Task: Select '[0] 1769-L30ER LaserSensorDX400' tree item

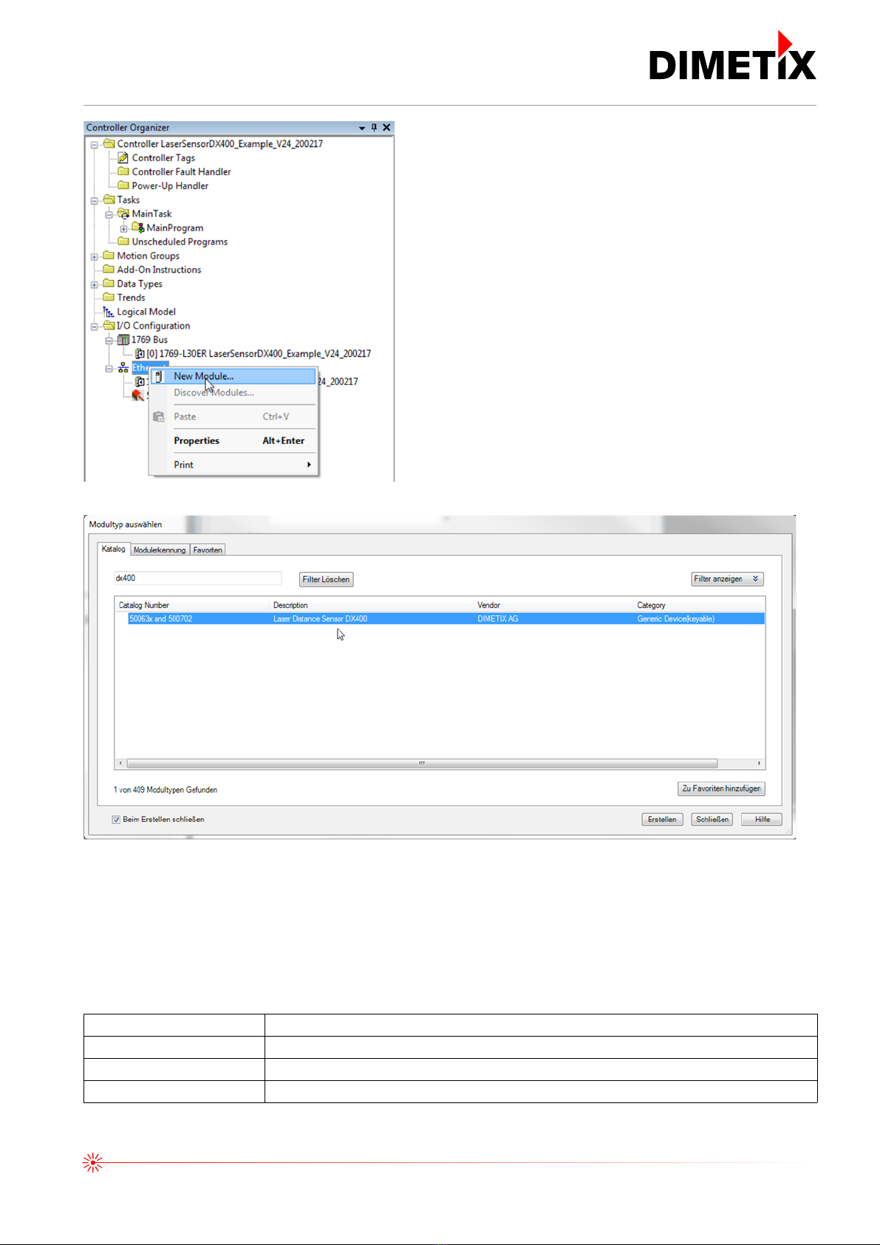Action: tap(259, 354)
